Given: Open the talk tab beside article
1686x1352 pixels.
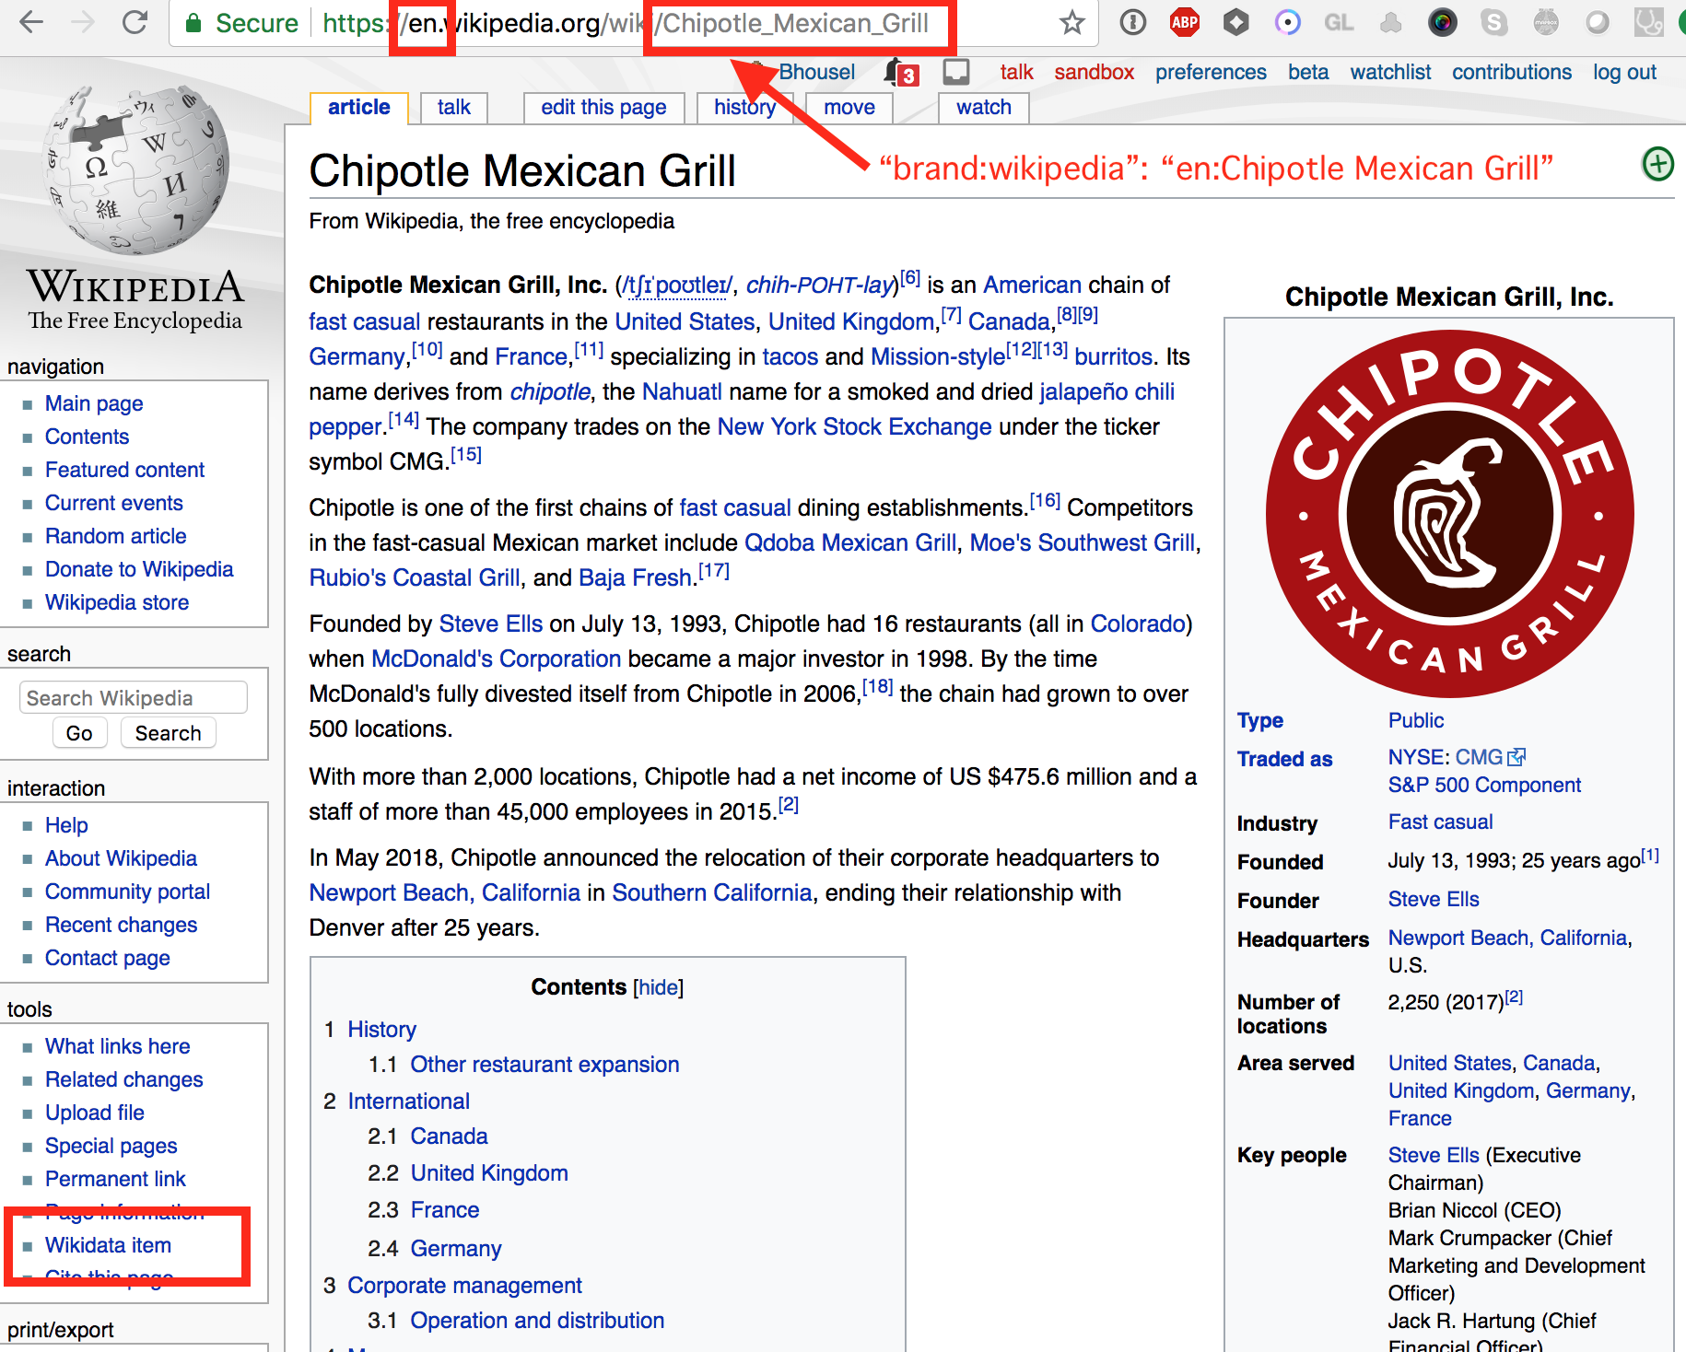Looking at the screenshot, I should coord(454,108).
